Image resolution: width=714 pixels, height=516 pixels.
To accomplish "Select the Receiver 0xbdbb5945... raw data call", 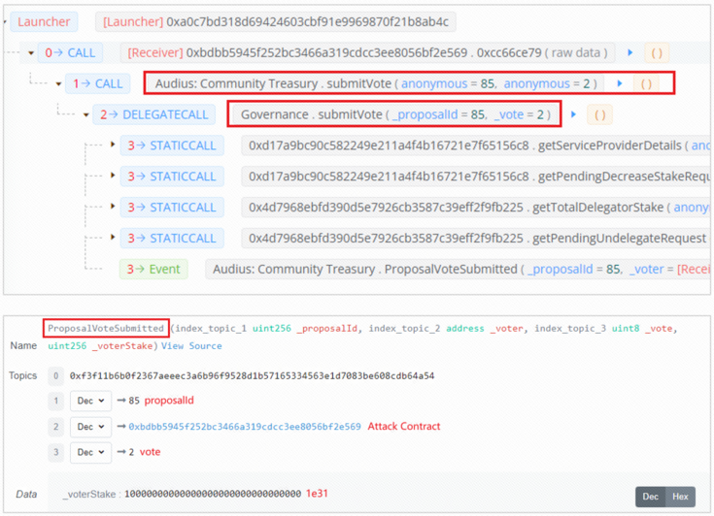I will click(x=367, y=52).
